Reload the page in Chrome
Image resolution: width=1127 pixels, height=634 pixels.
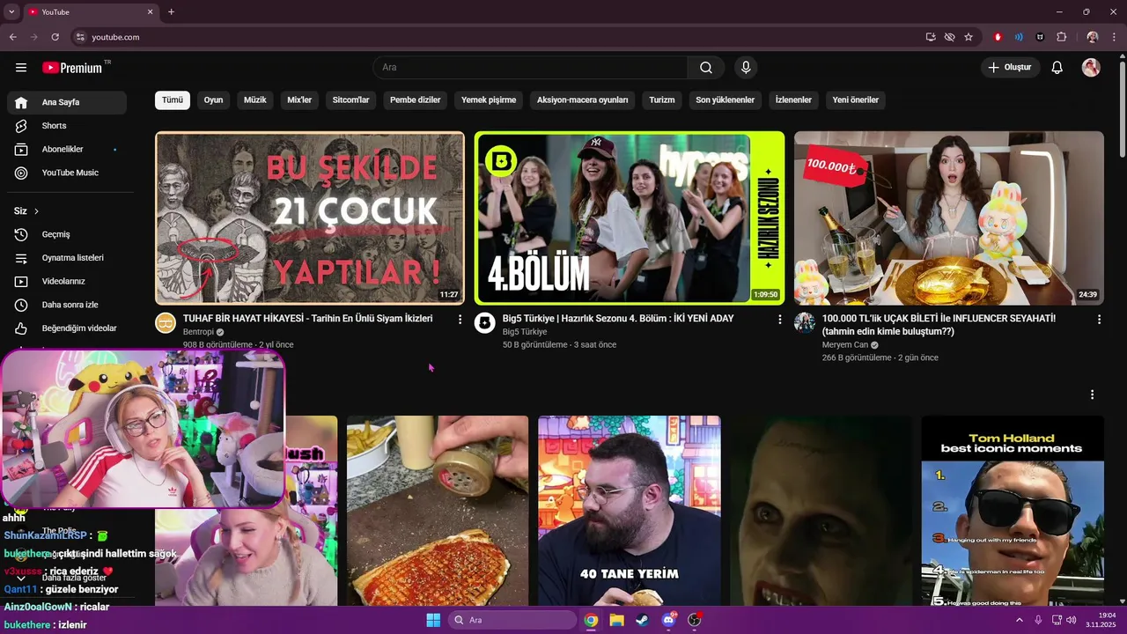tap(55, 37)
